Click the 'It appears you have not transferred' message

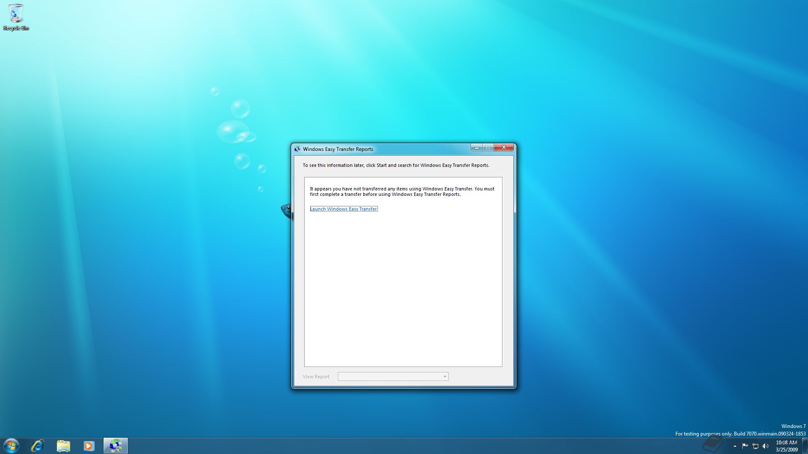tap(402, 192)
